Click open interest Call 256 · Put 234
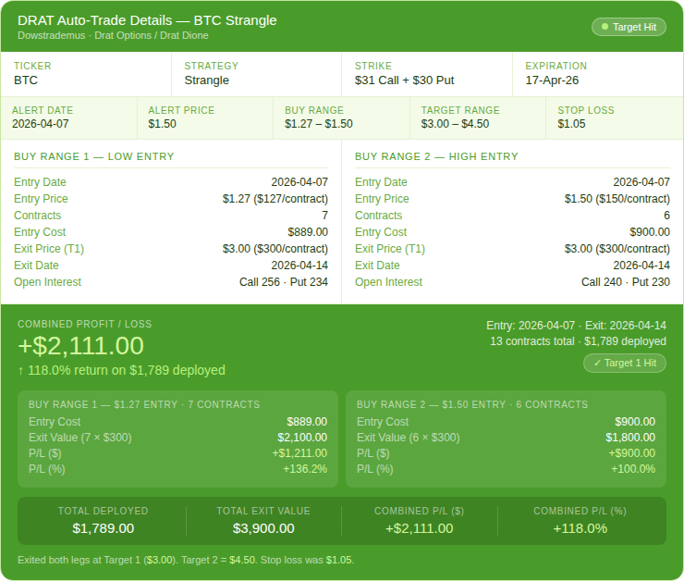The height and width of the screenshot is (581, 684). (x=284, y=282)
